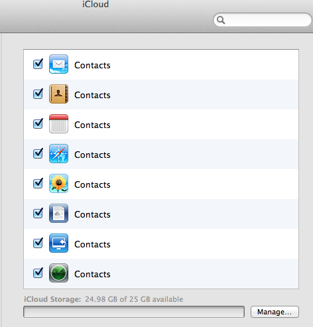Click the Photo Stream sunflower icon
This screenshot has height=327, width=313.
point(58,183)
